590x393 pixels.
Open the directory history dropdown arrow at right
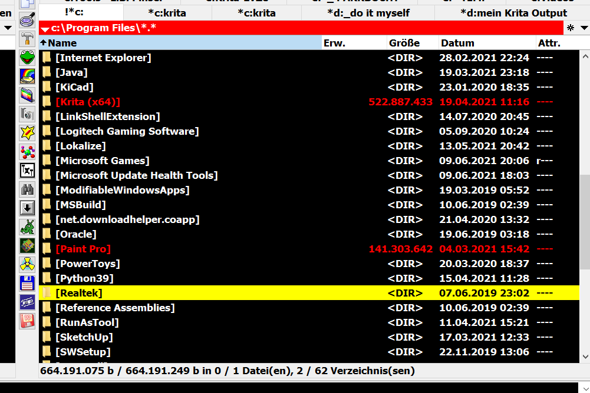pyautogui.click(x=584, y=28)
